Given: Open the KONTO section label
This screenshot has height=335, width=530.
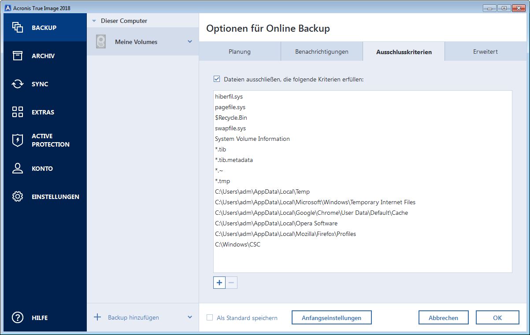Looking at the screenshot, I should click(x=42, y=169).
